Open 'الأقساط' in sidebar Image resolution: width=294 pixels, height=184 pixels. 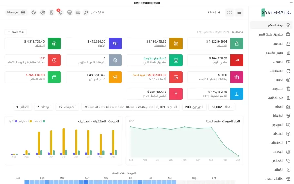tap(271, 116)
